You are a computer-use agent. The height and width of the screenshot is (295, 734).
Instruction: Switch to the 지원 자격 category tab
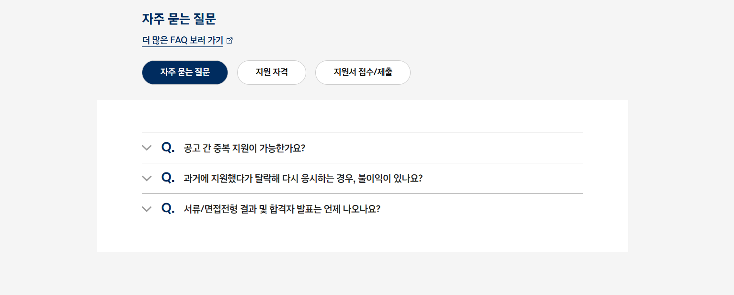(x=272, y=72)
